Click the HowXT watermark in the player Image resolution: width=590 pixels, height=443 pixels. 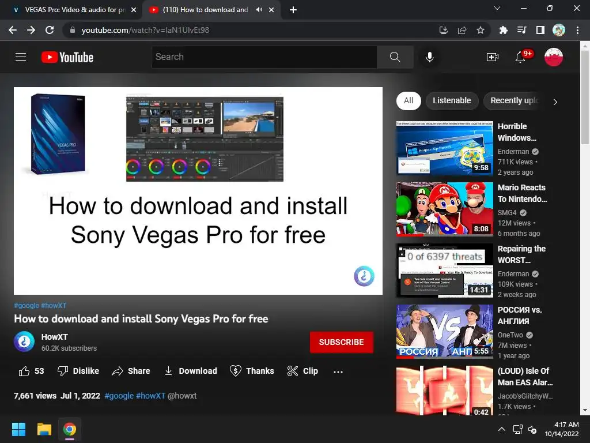(364, 276)
